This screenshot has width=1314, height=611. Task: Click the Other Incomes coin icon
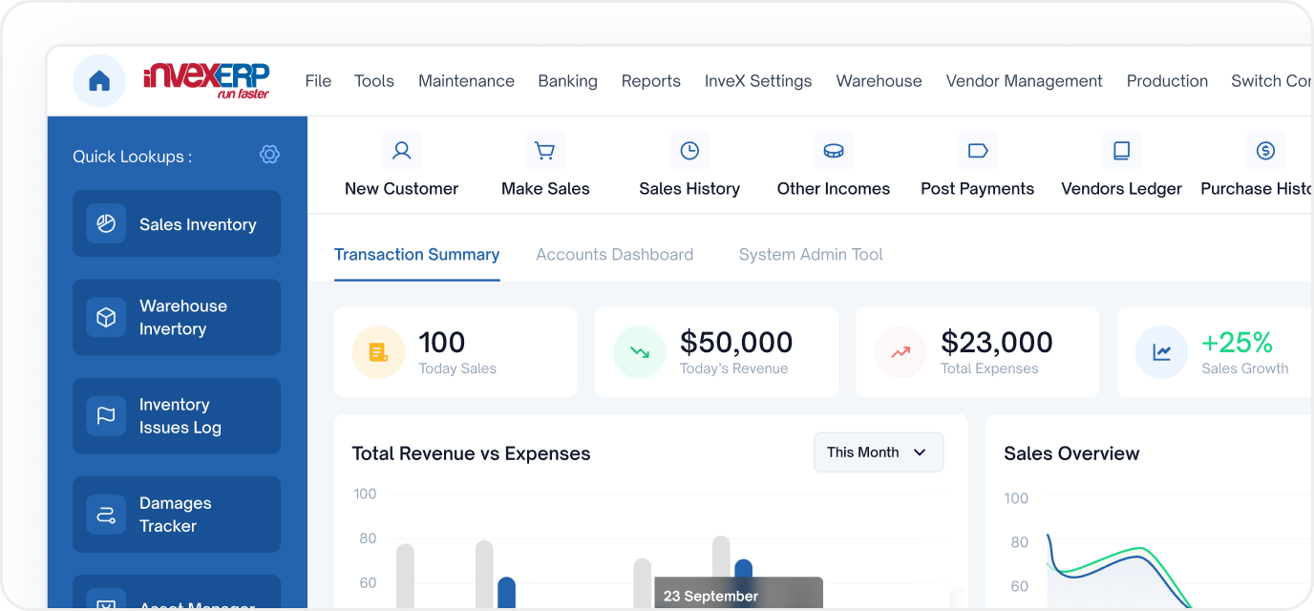834,151
